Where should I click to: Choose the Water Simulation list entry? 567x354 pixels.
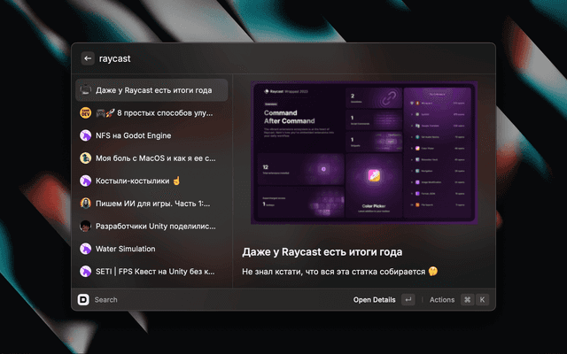155,249
